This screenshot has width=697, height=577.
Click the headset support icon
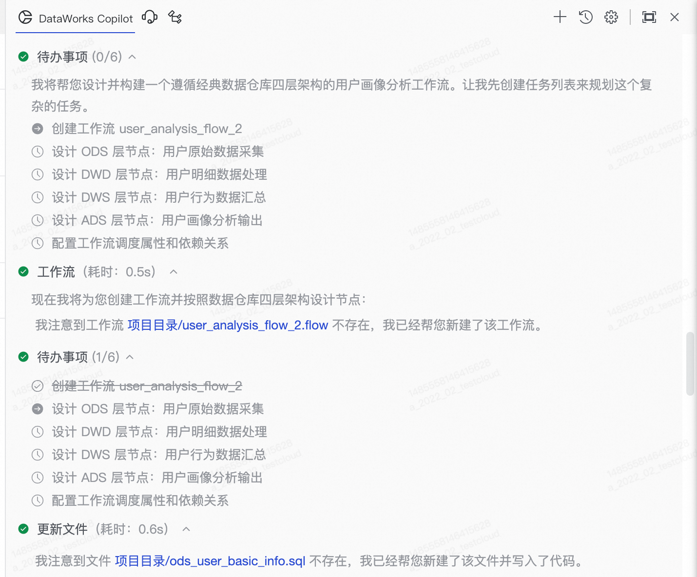[x=150, y=18]
